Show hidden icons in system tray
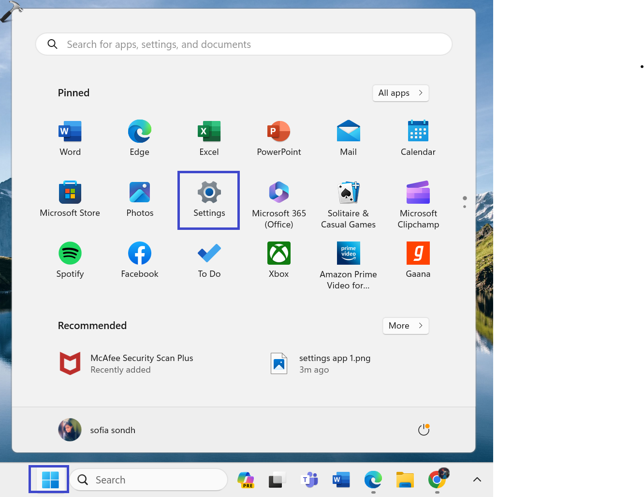 pyautogui.click(x=477, y=480)
